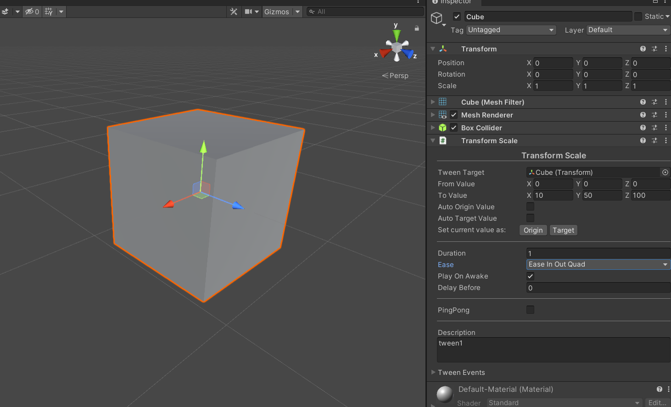Open the Tag Untagged dropdown
671x407 pixels.
[x=511, y=30]
